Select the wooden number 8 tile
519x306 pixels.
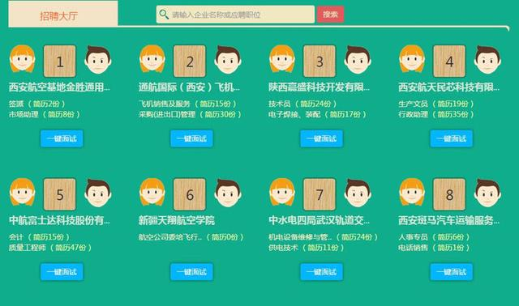point(449,194)
